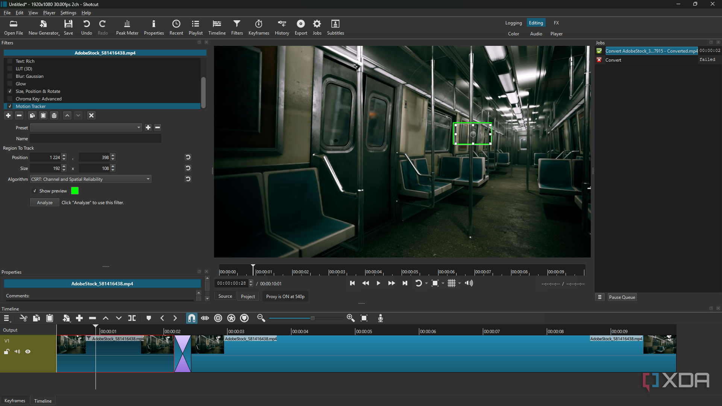The height and width of the screenshot is (406, 722).
Task: Move the filter up in list
Action: (x=67, y=115)
